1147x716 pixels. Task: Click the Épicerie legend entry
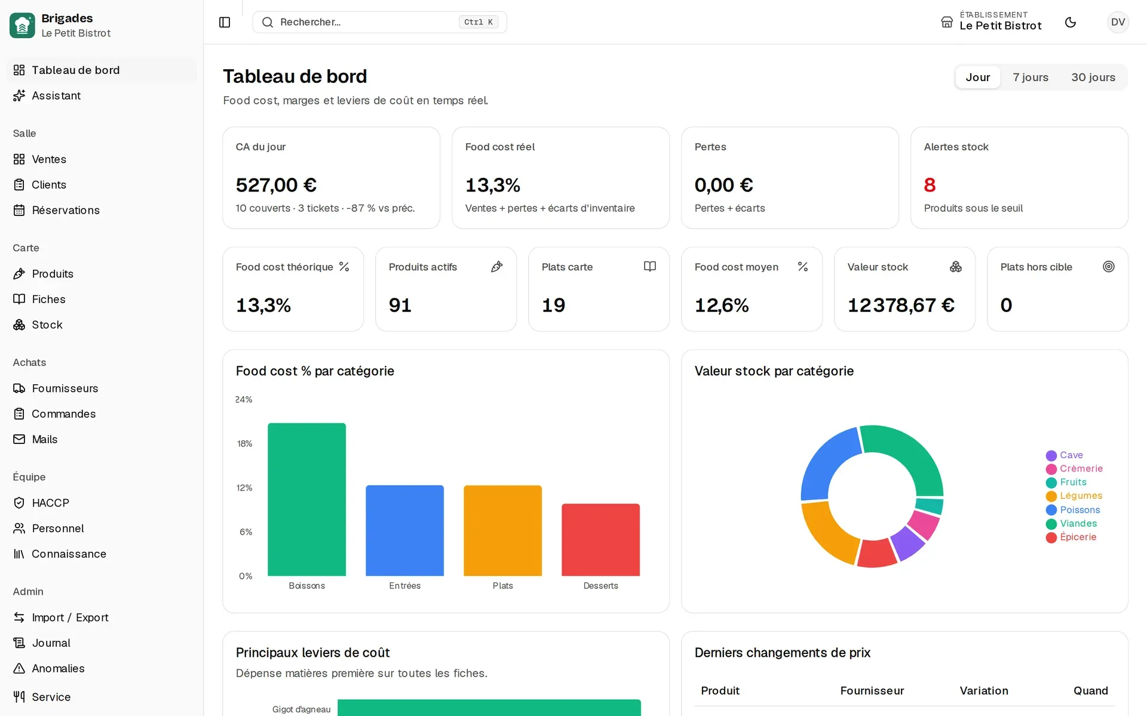(x=1071, y=537)
